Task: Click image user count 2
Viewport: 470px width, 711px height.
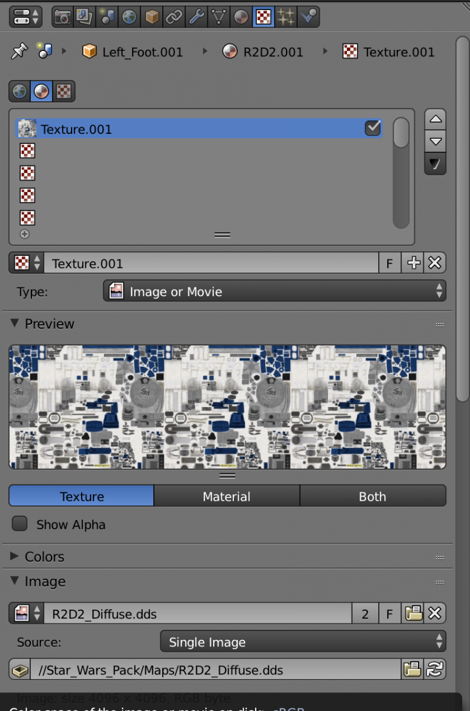Action: click(x=365, y=613)
